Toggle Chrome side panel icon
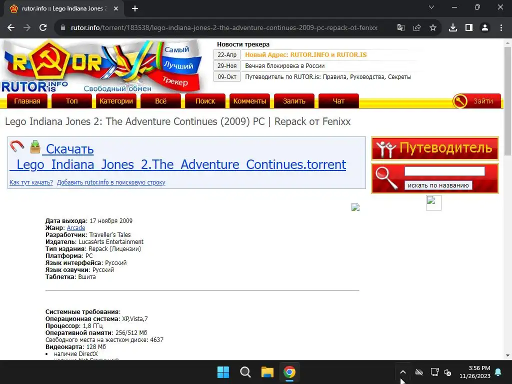 pyautogui.click(x=469, y=28)
